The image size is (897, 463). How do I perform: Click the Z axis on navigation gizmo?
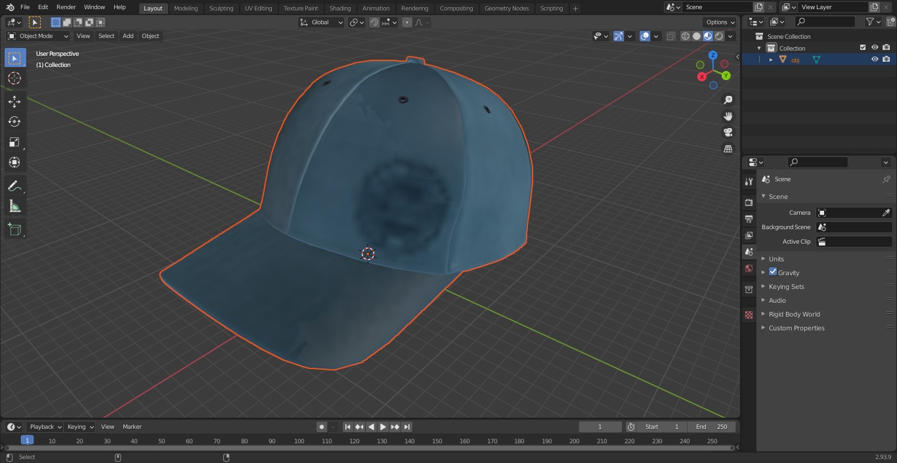point(712,55)
